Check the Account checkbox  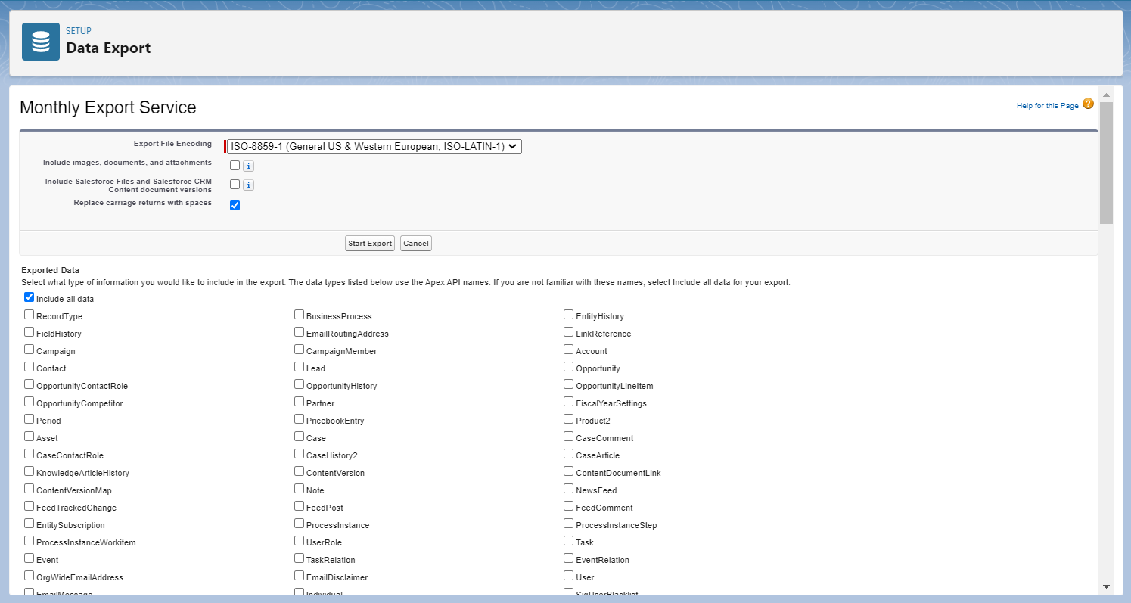(x=568, y=350)
